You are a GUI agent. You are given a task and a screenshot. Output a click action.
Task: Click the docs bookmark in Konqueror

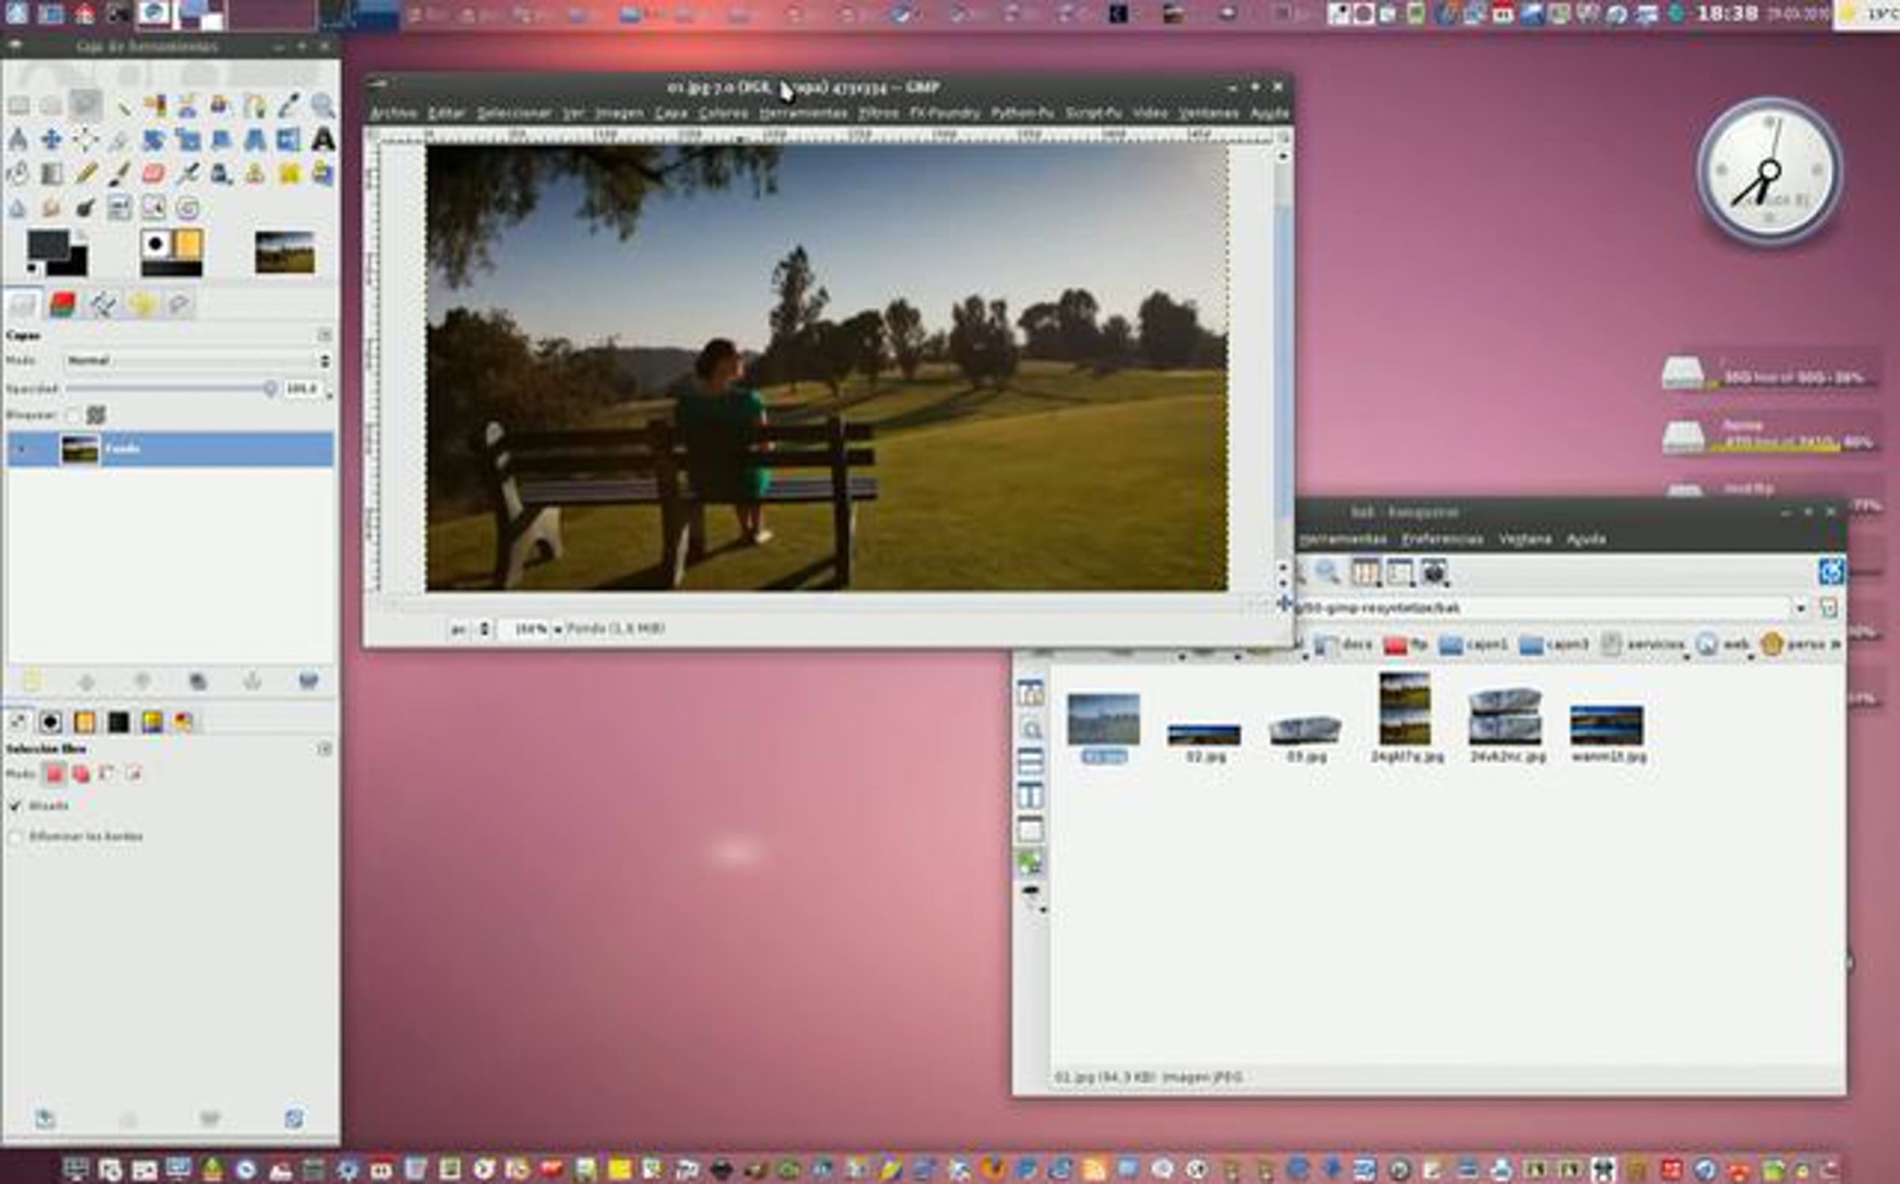(1344, 644)
